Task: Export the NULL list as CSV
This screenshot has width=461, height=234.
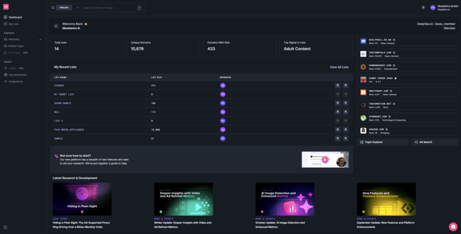Action: [346, 112]
